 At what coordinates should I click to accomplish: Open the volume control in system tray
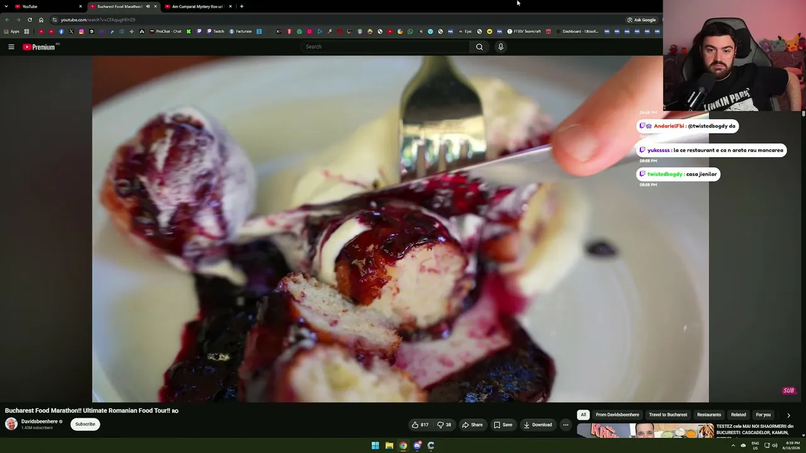[775, 445]
